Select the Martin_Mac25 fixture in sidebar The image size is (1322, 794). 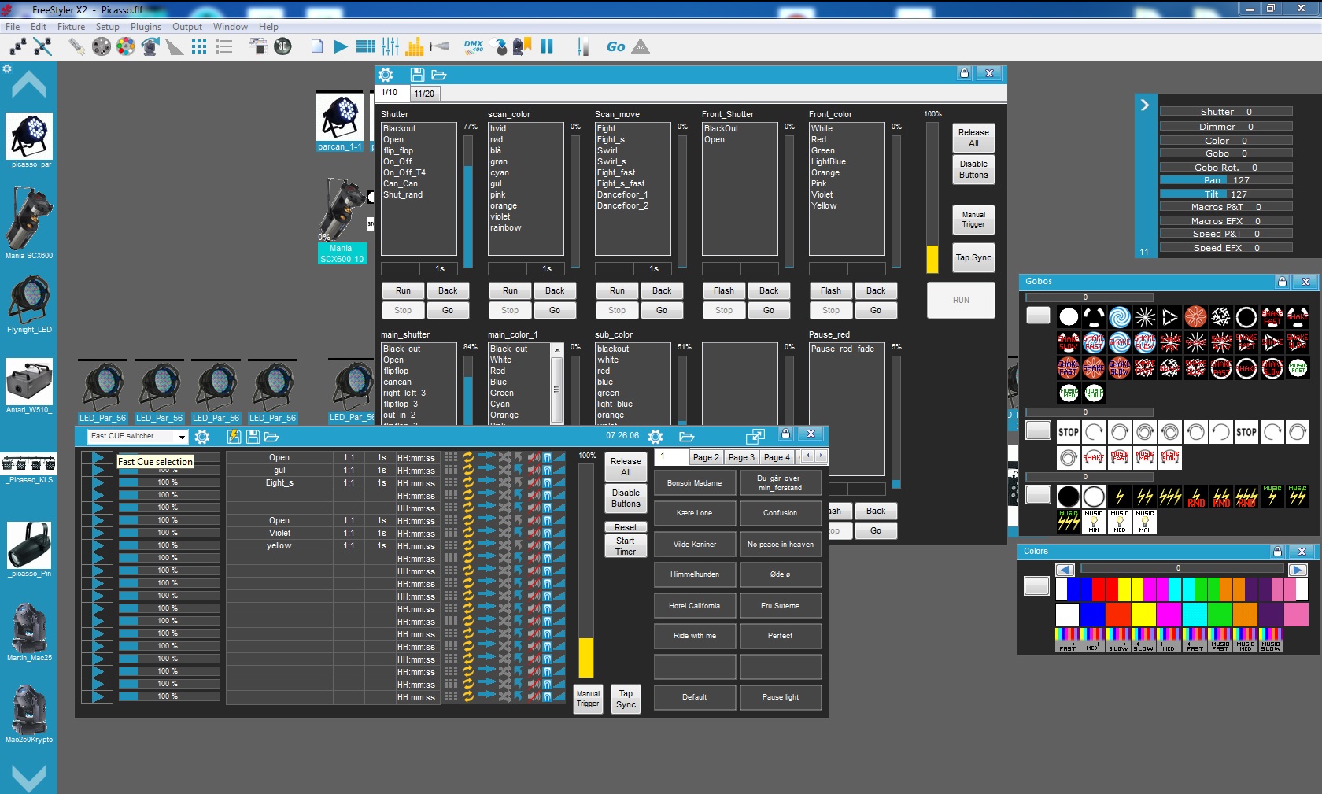29,632
